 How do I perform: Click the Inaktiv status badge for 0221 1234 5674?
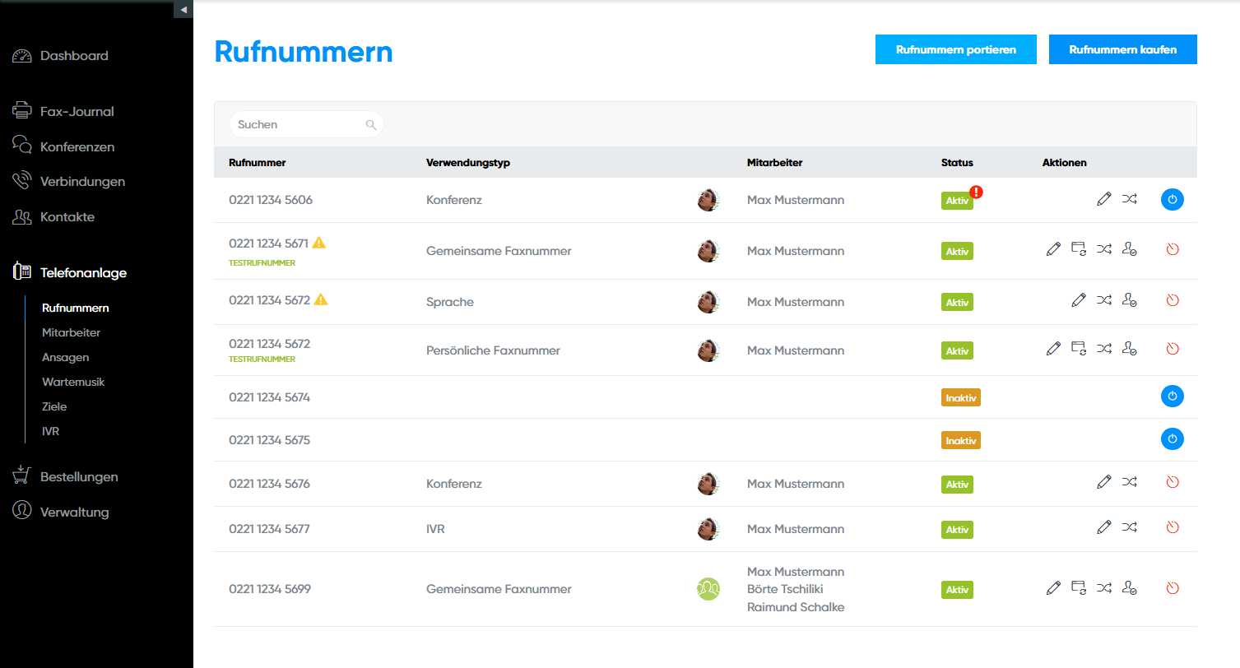960,397
